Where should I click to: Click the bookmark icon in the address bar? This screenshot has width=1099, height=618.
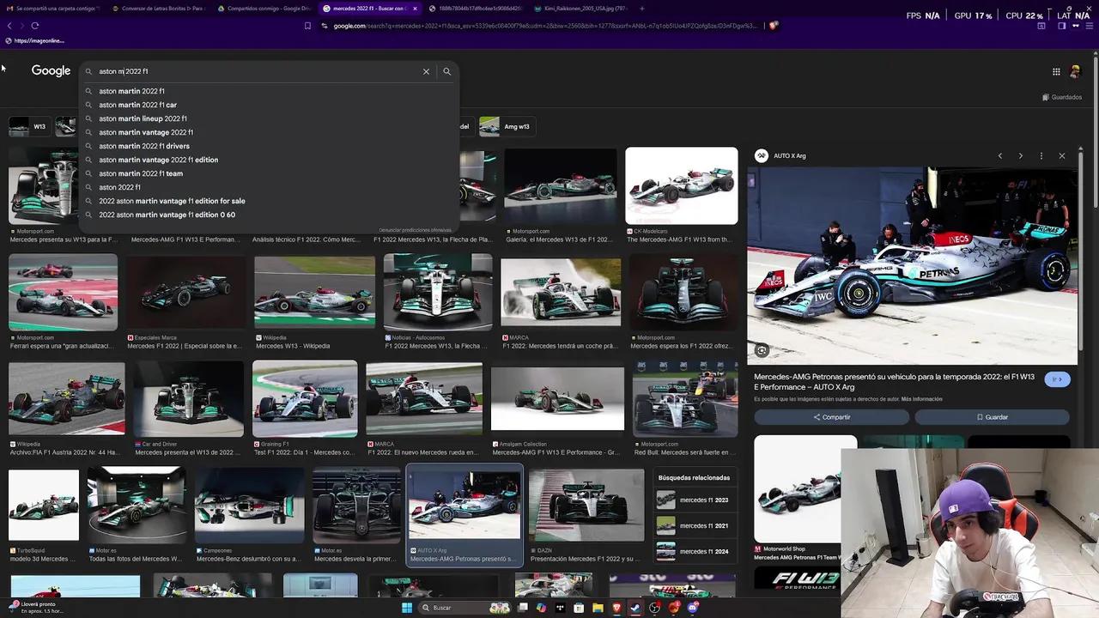click(x=307, y=26)
